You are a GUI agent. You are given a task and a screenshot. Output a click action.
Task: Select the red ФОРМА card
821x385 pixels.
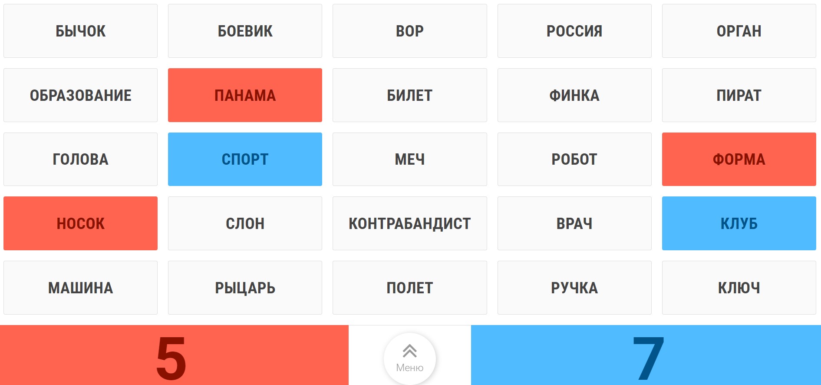(x=739, y=159)
